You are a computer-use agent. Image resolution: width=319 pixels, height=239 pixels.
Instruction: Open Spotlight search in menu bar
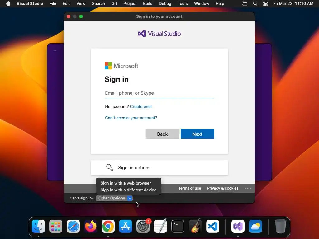pos(255,4)
